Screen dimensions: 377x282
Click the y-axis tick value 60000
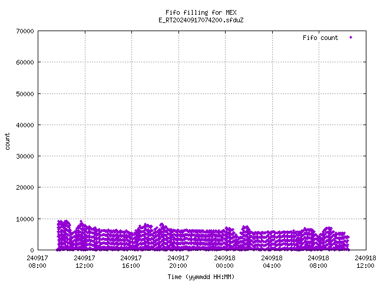click(25, 62)
